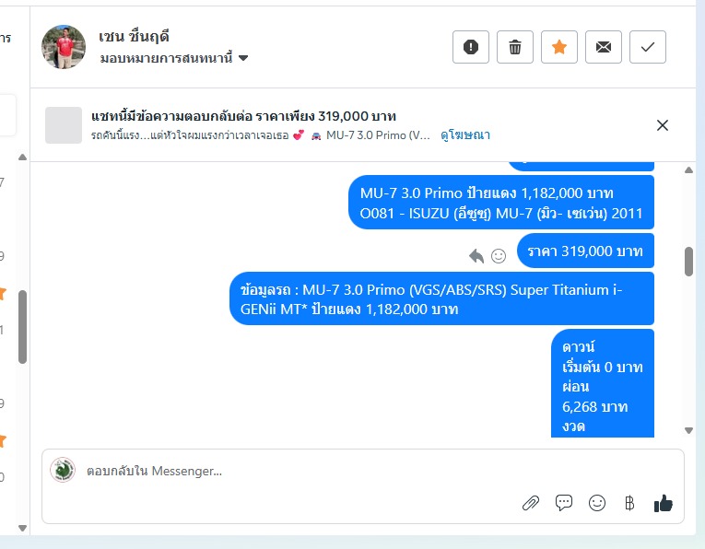Click the ad thumbnail placeholder in banner
Image resolution: width=705 pixels, height=549 pixels.
coord(64,125)
